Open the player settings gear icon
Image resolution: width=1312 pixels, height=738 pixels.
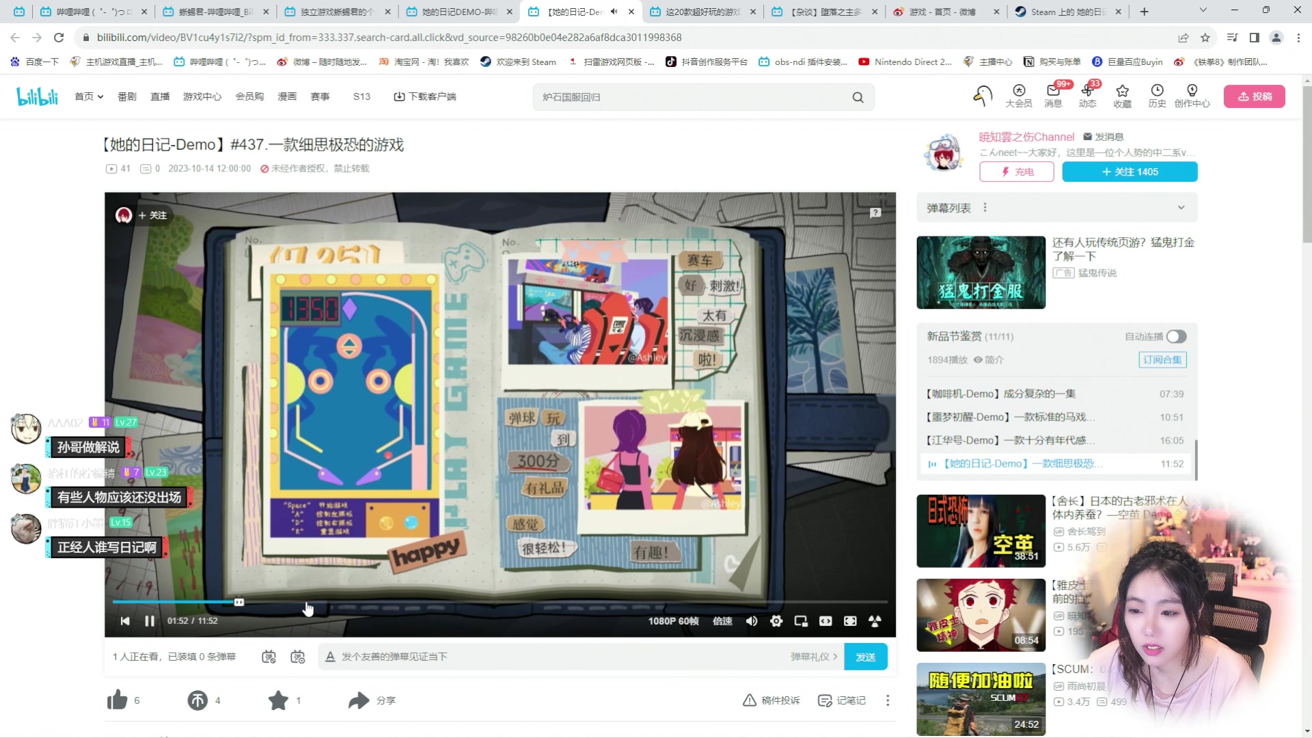click(x=776, y=620)
